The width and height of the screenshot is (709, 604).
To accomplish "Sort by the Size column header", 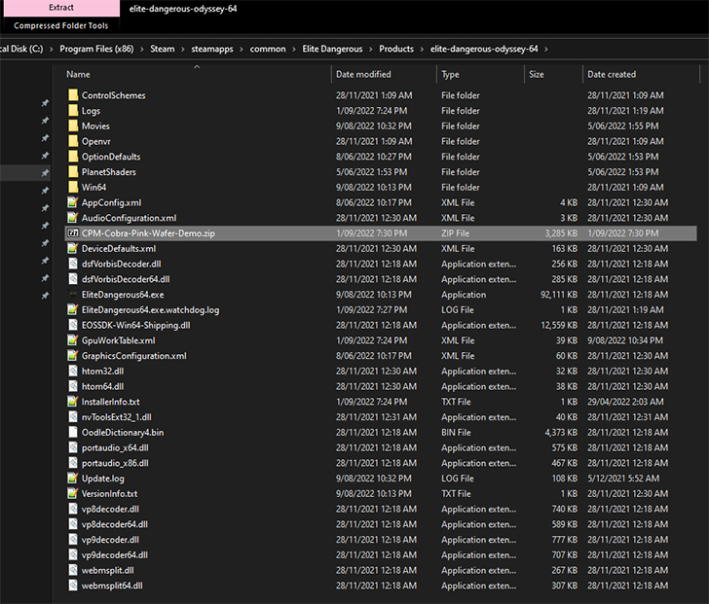I will pos(537,75).
